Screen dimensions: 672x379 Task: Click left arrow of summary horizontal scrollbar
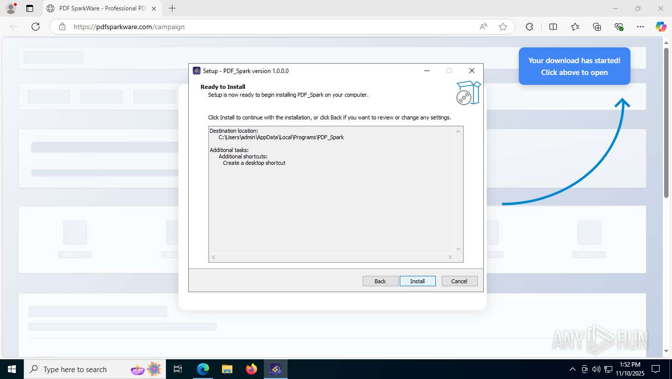pos(213,257)
